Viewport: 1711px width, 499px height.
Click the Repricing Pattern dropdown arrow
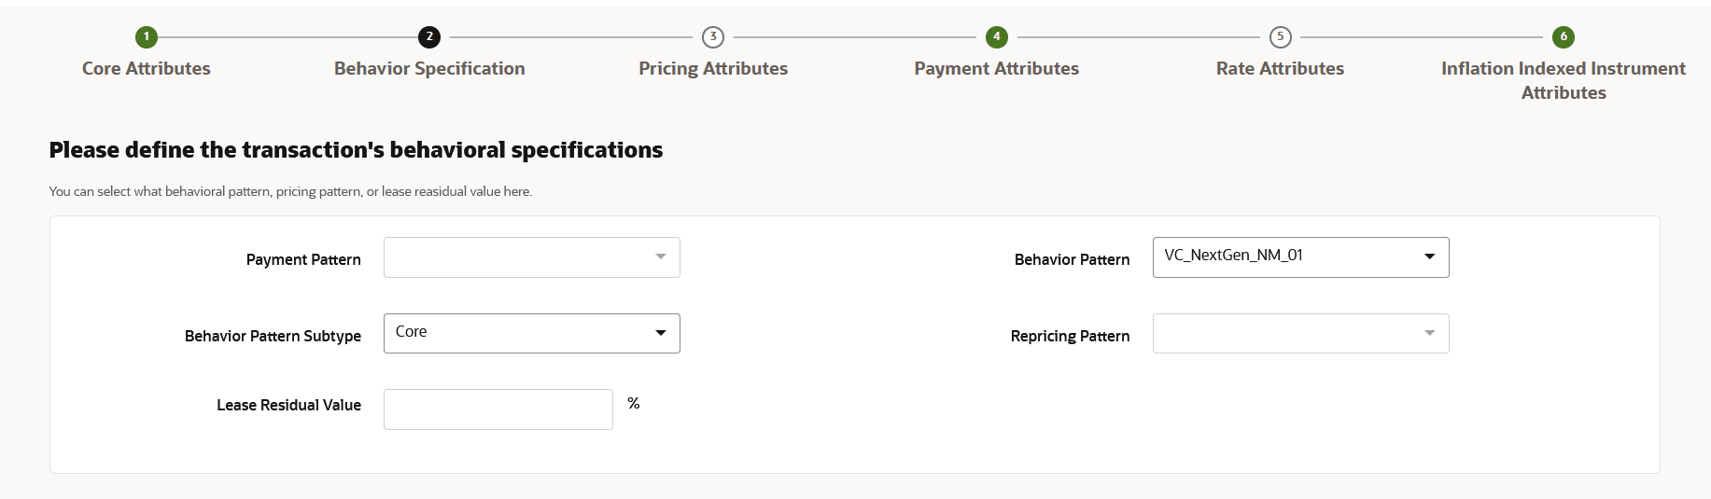[x=1429, y=334]
